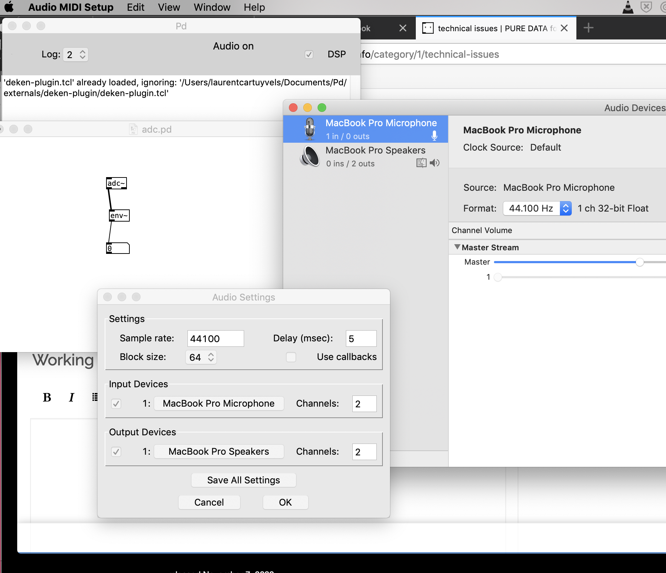This screenshot has width=666, height=573.
Task: Open the Apple menu
Action: (x=9, y=7)
